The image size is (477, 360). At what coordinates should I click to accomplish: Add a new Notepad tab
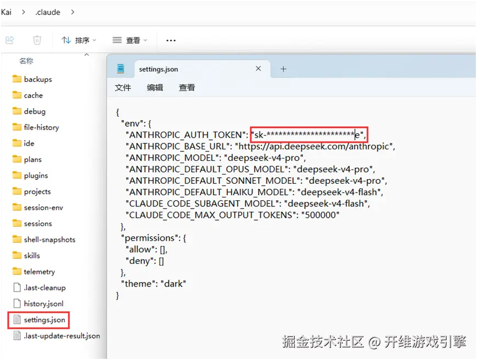click(283, 69)
